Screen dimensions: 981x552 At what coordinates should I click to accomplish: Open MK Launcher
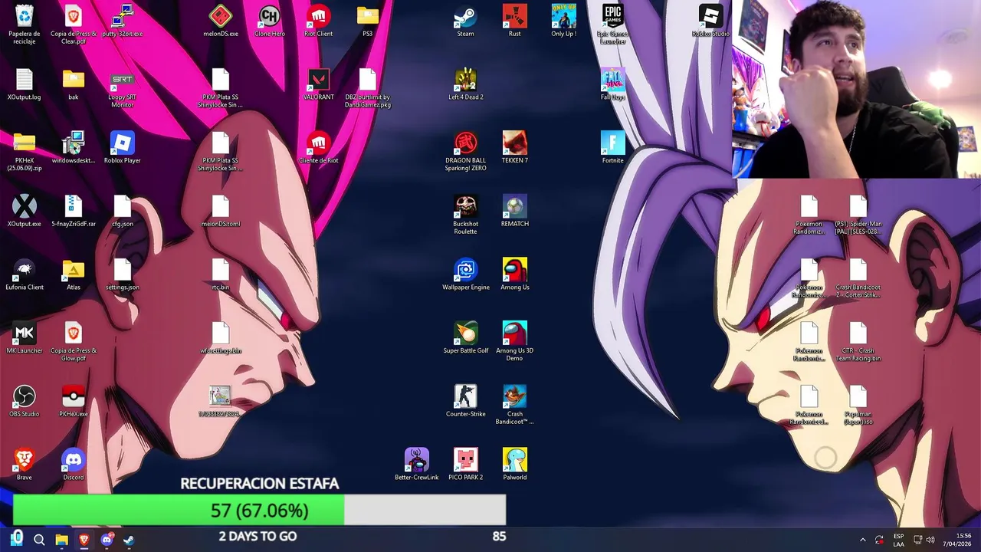pos(25,337)
